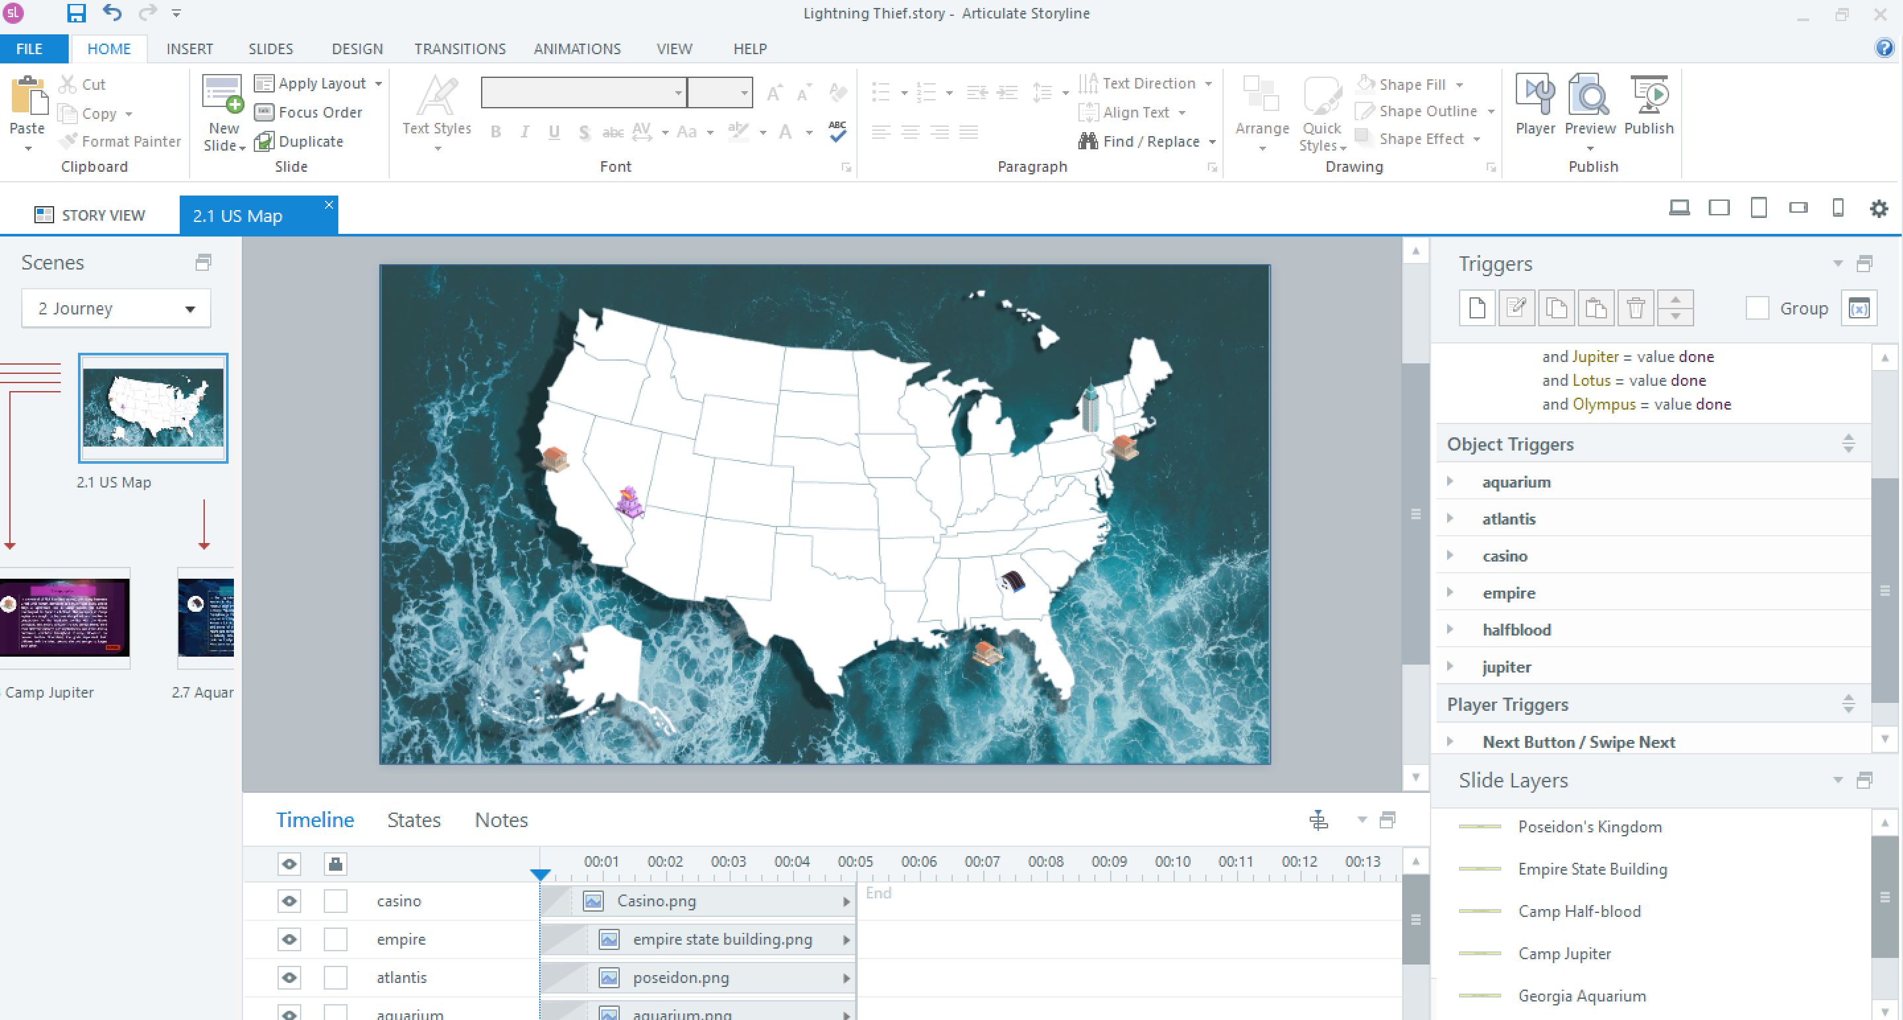
Task: Expand the aquarium object triggers
Action: pos(1450,482)
